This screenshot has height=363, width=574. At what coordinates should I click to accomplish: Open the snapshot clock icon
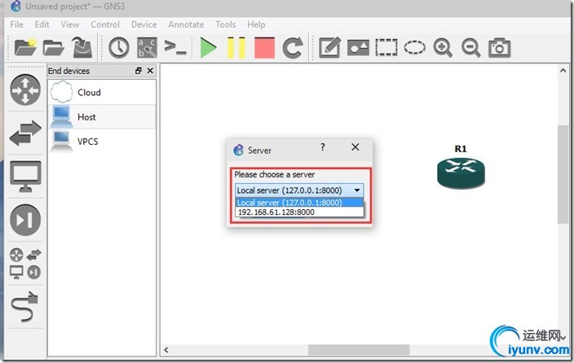(x=119, y=48)
